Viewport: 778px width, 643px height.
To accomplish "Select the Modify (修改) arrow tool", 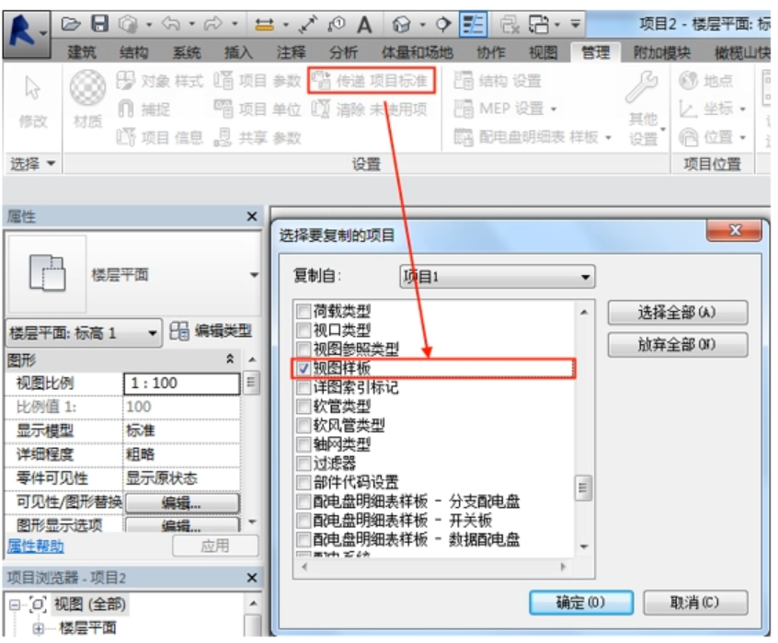I will pos(32,101).
